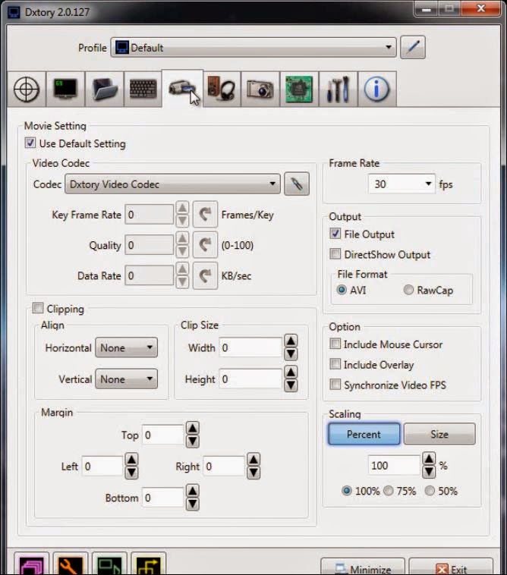The height and width of the screenshot is (575, 507).
Task: Click the Data Rate input field
Action: click(x=150, y=275)
